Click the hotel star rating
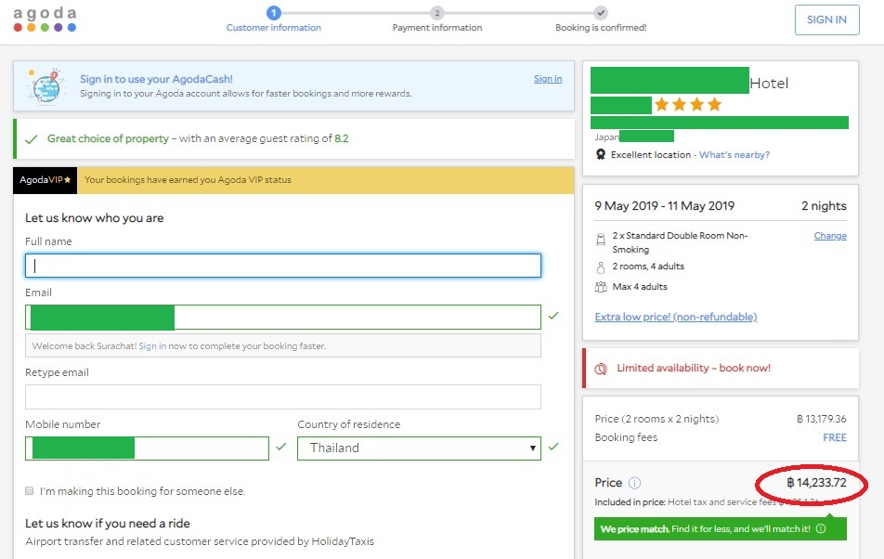884x559 pixels. (688, 104)
